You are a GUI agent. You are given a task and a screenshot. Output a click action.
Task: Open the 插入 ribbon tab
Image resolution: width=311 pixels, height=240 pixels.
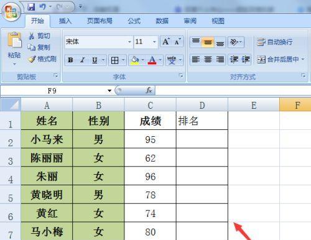[65, 21]
